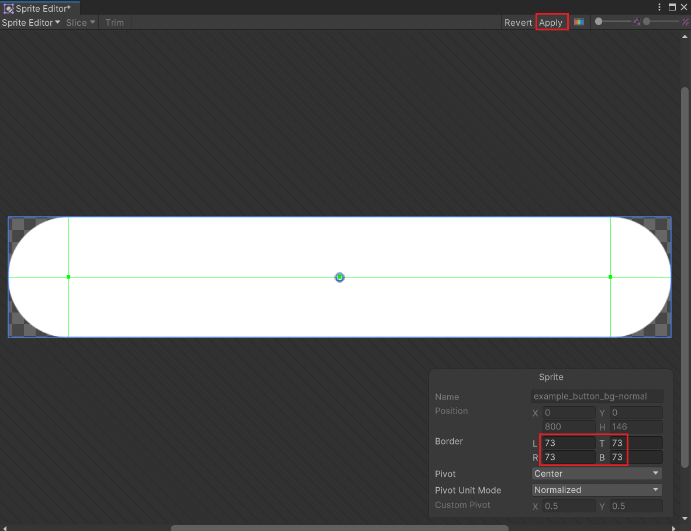Grab the right border green handle
This screenshot has height=531, width=691.
tap(610, 277)
